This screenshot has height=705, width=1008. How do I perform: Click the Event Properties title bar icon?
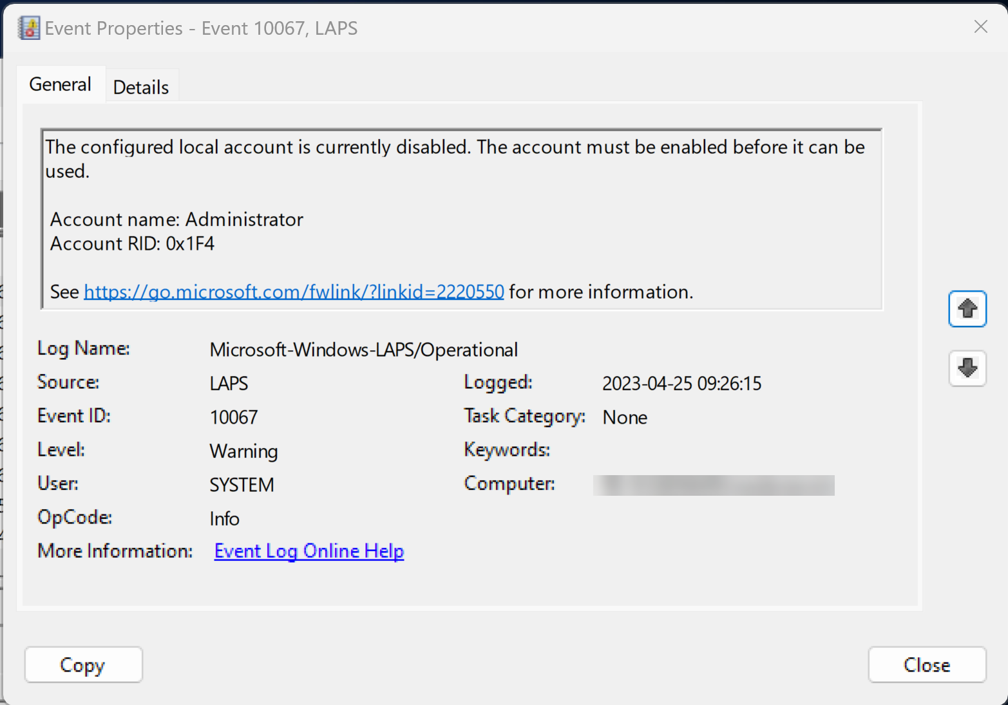point(29,28)
